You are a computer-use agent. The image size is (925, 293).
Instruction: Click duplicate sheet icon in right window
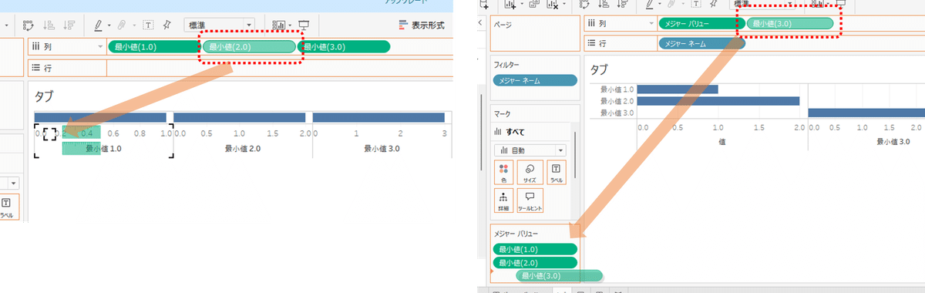coord(533,4)
